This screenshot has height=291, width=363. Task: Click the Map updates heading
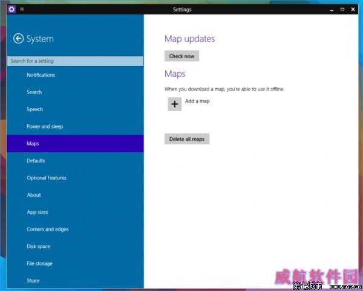(x=189, y=39)
